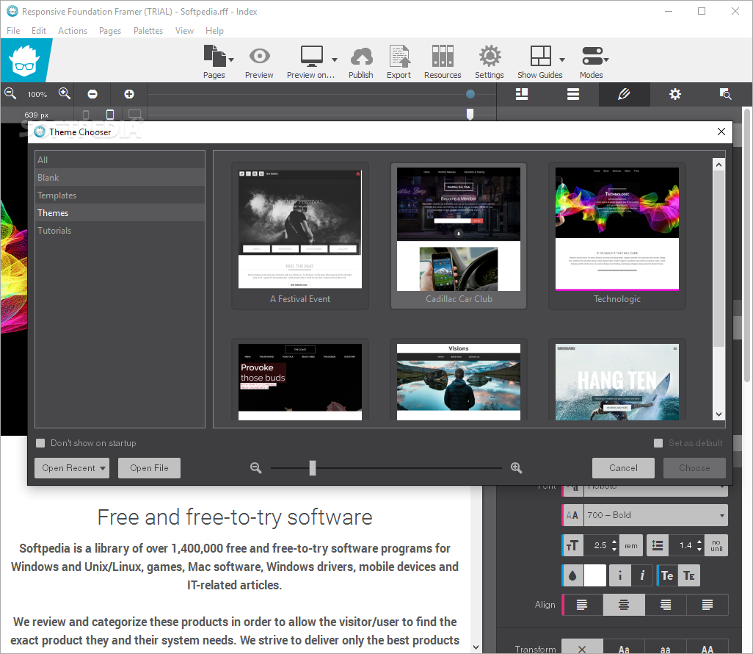Align text left
Screen dimensions: 753x654
pos(582,605)
